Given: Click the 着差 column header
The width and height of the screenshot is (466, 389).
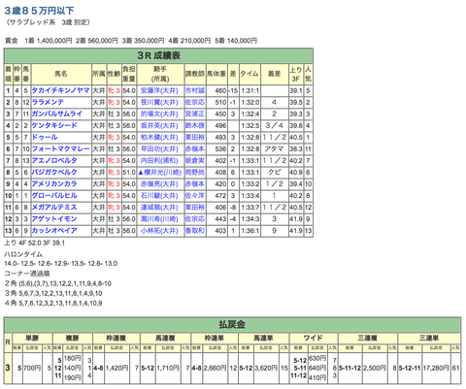Looking at the screenshot, I should coord(274,74).
